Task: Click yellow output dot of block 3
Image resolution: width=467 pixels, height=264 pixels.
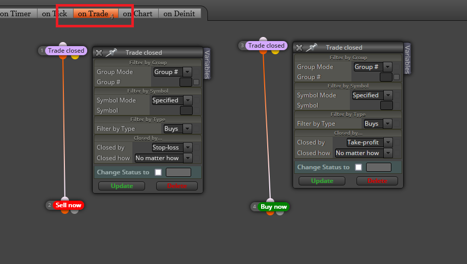Action: [275, 52]
